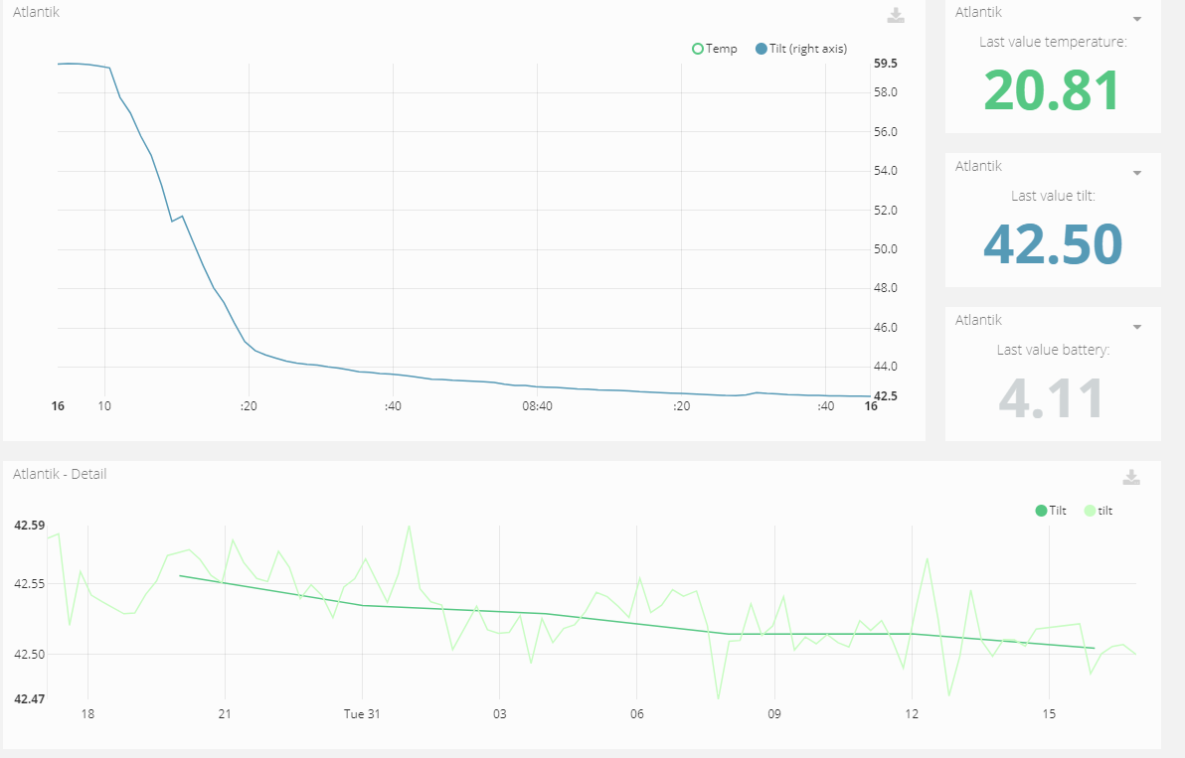1185x758 pixels.
Task: Expand the tilt widget options caret
Action: pyautogui.click(x=1137, y=173)
